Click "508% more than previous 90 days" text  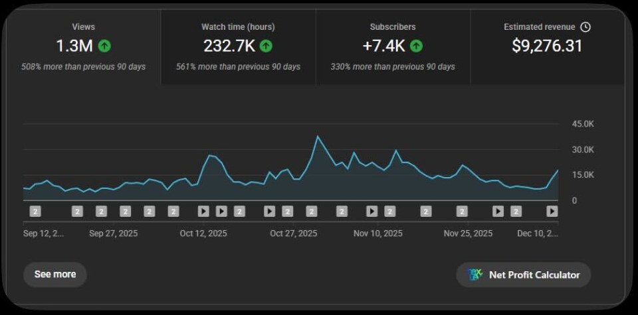pyautogui.click(x=84, y=66)
